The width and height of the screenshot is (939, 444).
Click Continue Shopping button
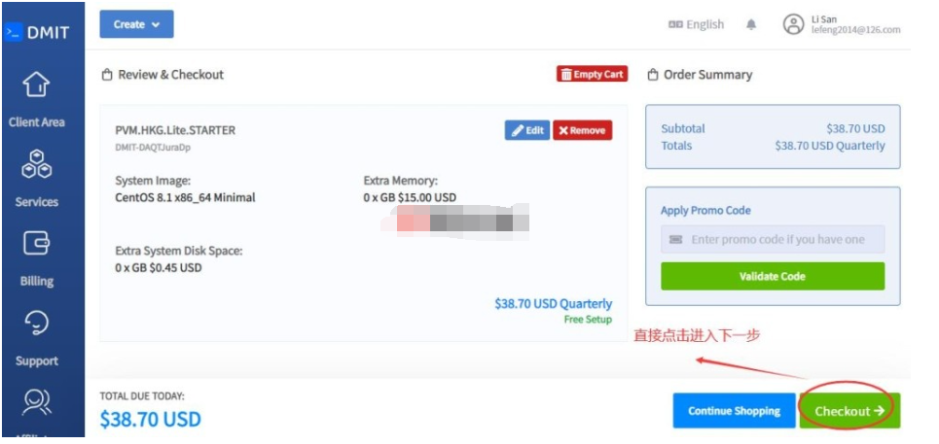[734, 411]
